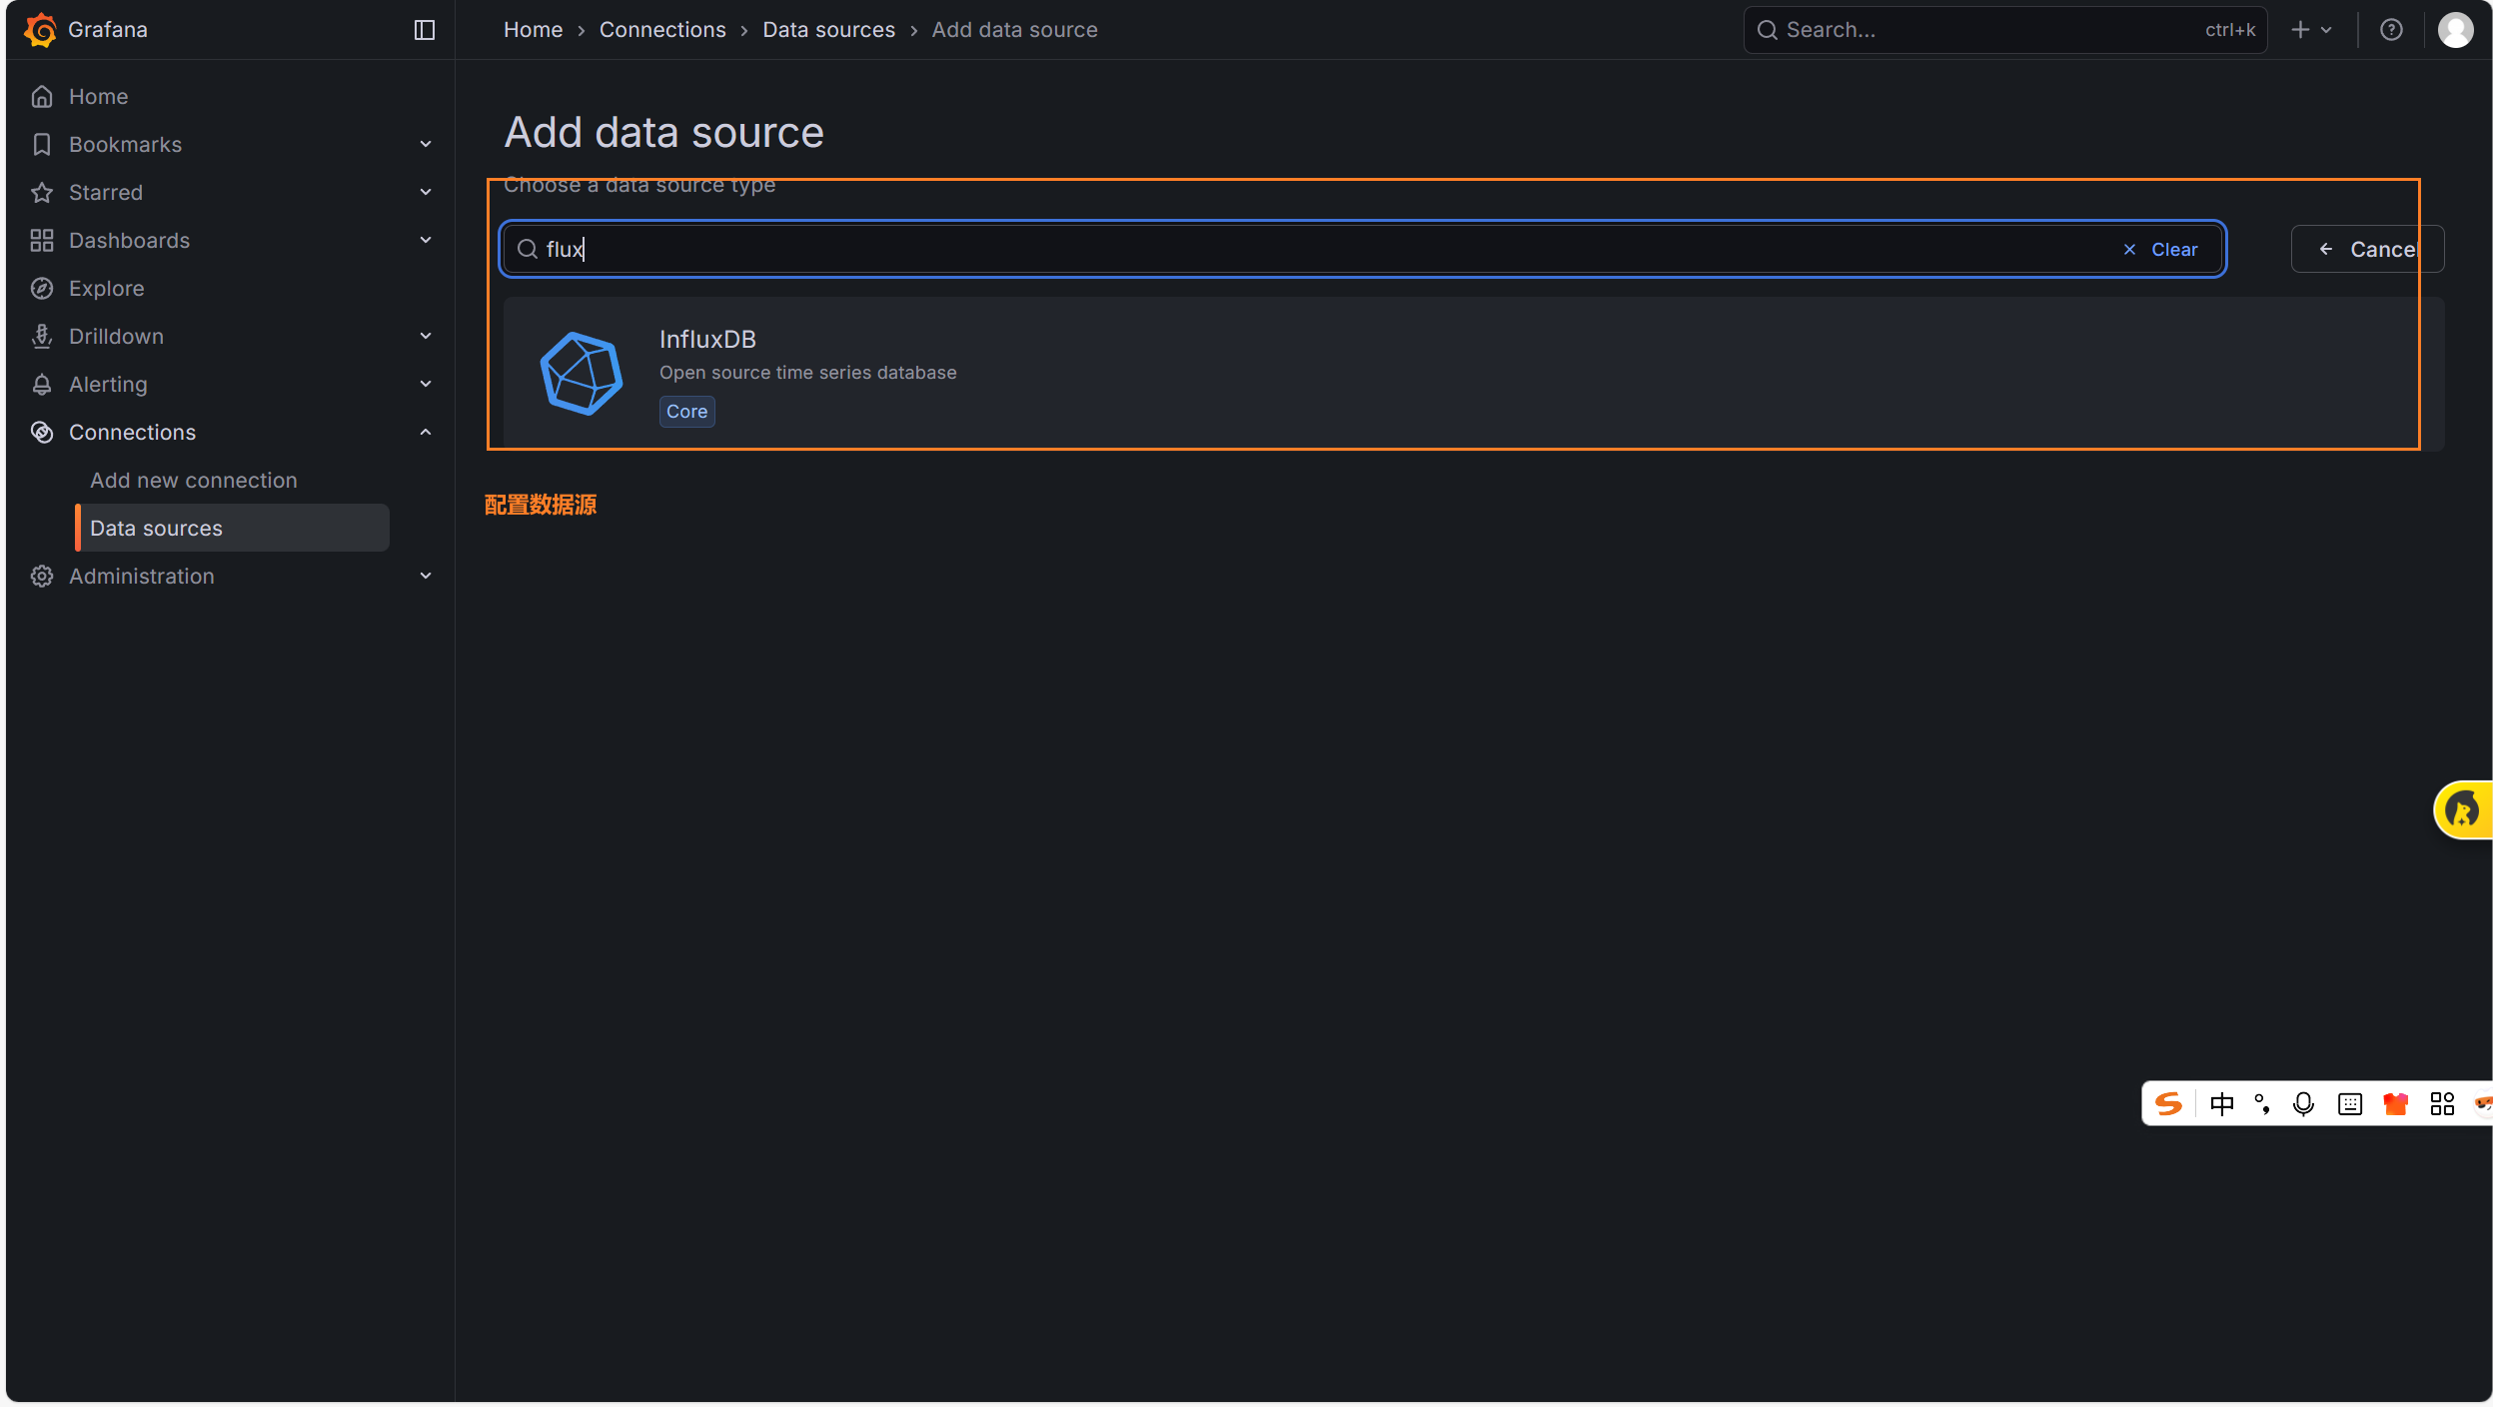Click the Grafana logo icon
This screenshot has height=1407, width=2493.
pyautogui.click(x=40, y=30)
